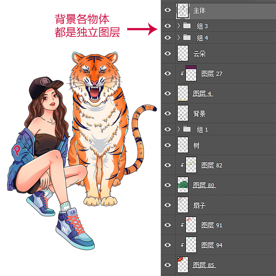Select layer name 主体
This screenshot has width=276, height=276.
[199, 10]
